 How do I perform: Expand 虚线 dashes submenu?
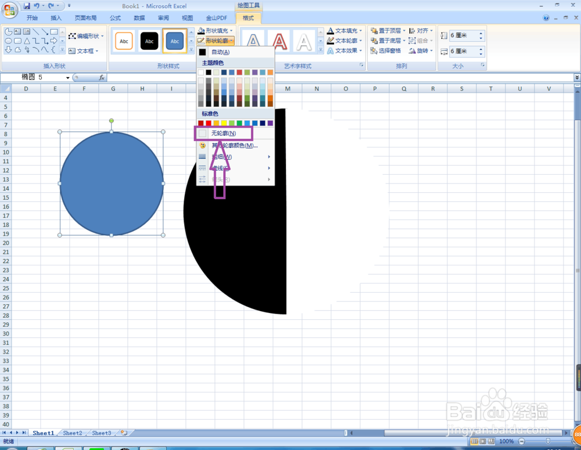click(235, 168)
